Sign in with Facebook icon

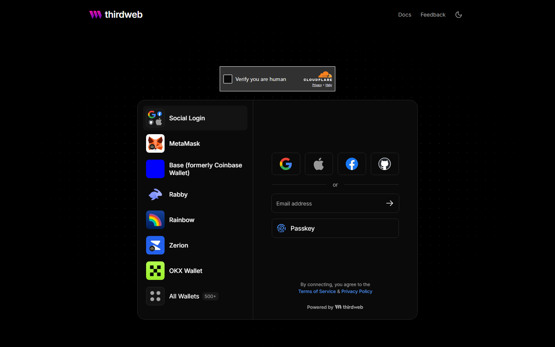click(x=352, y=164)
